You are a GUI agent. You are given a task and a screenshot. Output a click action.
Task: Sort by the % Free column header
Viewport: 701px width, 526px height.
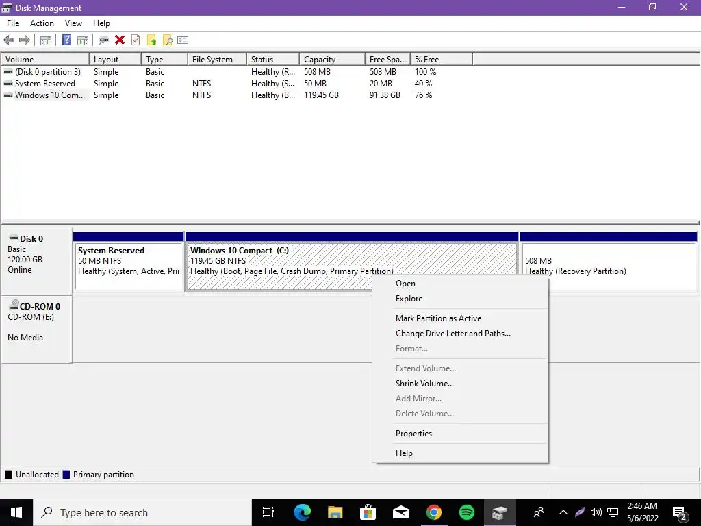(x=442, y=60)
